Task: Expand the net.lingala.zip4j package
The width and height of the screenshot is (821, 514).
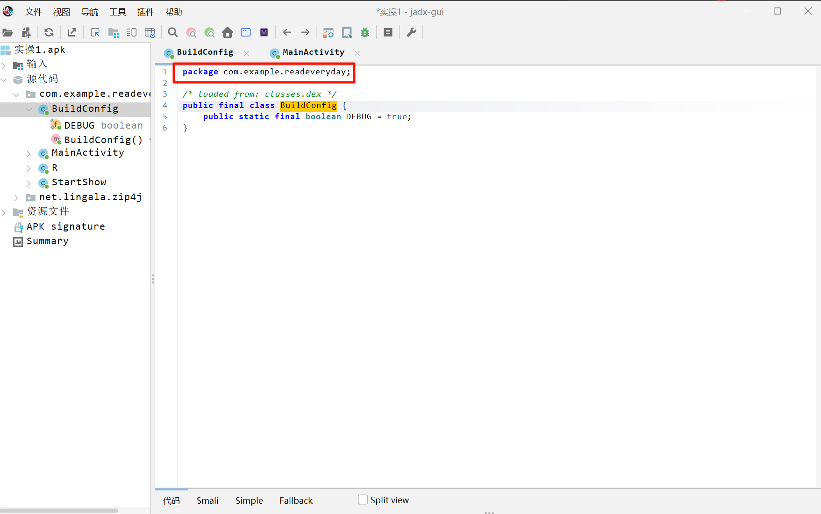Action: 16,198
